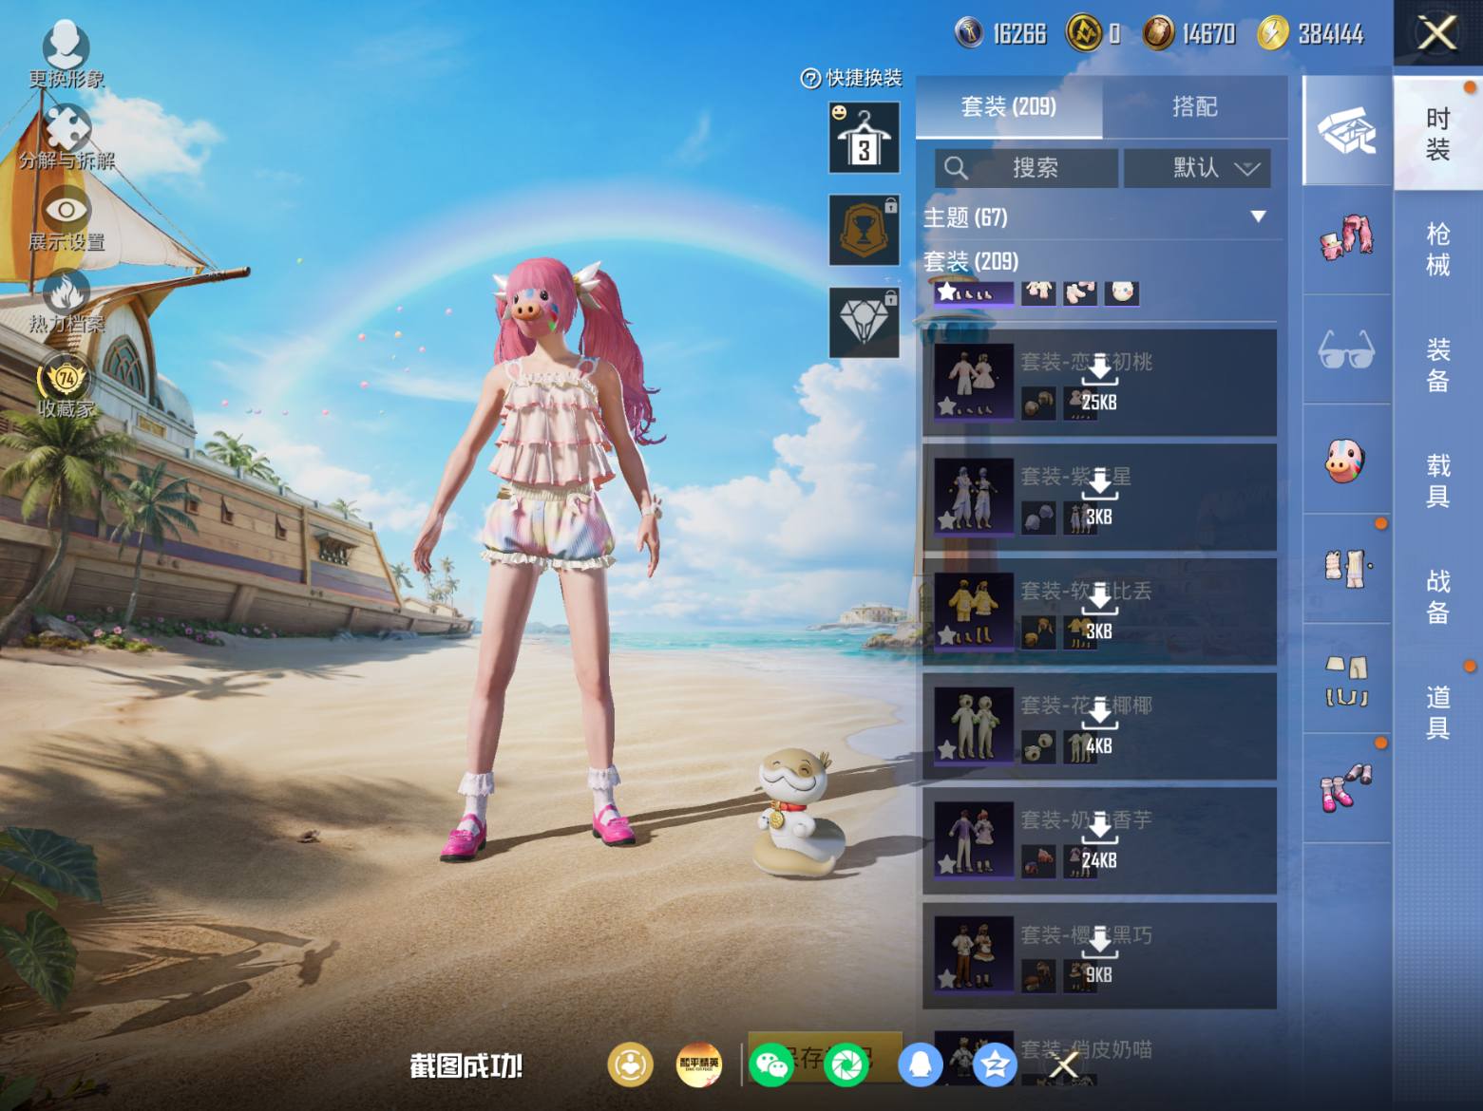Viewport: 1483px width, 1111px height.
Task: Select the 枪械 side menu tab
Action: pos(1437,249)
